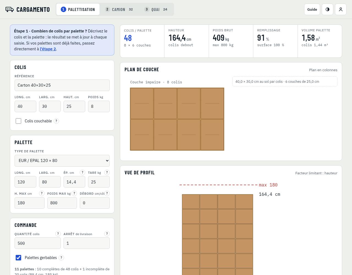
Task: Show help for H. MAX cm field
Action: 42,193
